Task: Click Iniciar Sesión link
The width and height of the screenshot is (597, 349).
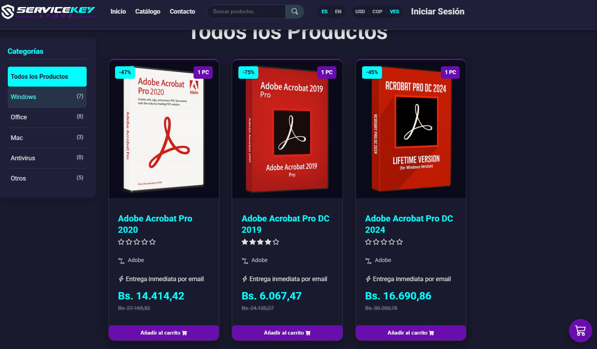Action: tap(437, 12)
